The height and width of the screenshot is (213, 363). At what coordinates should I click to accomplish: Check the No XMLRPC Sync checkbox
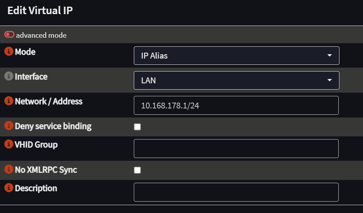coord(137,170)
